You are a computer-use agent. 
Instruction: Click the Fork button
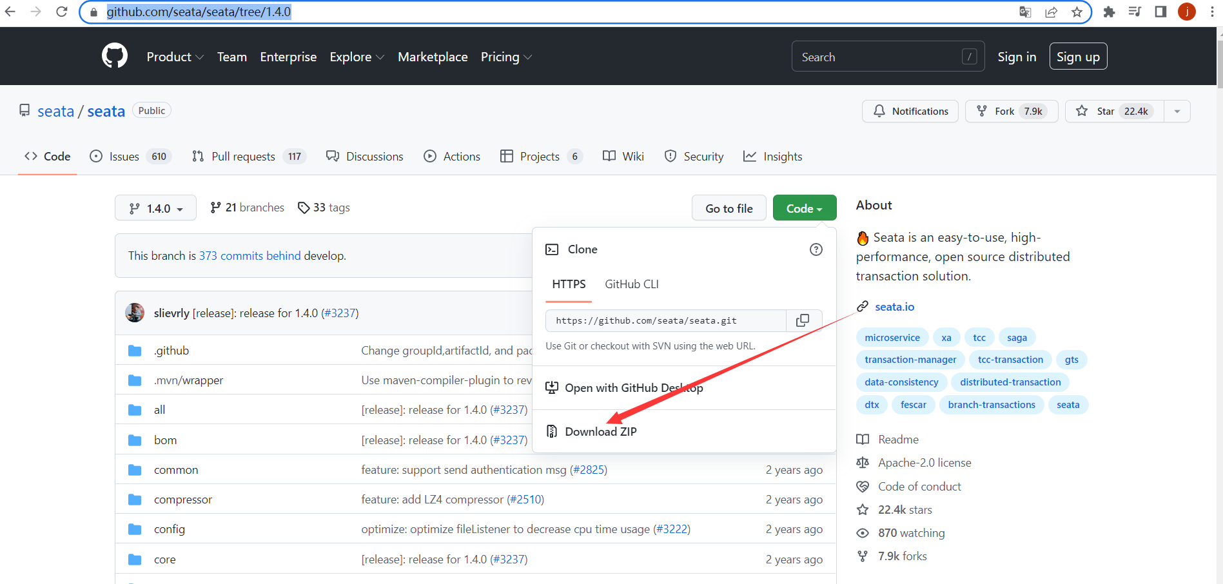point(1012,111)
